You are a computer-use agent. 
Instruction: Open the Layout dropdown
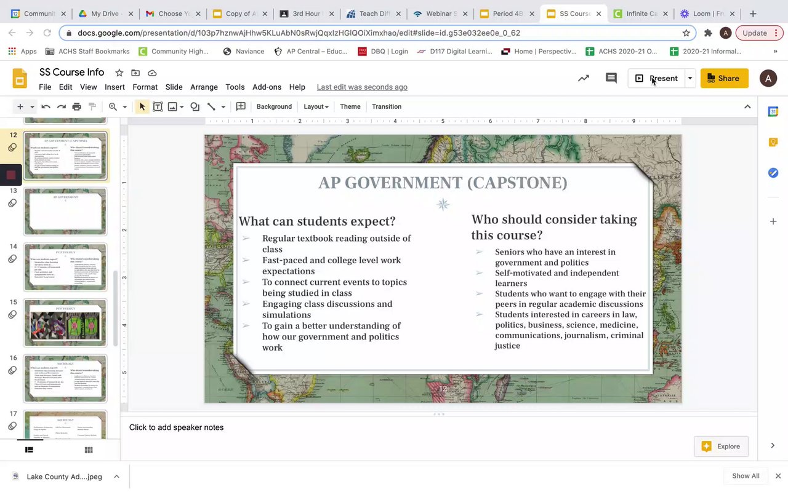tap(316, 106)
